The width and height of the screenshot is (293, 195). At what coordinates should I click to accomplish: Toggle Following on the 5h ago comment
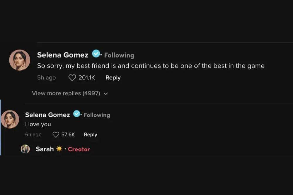(x=119, y=55)
